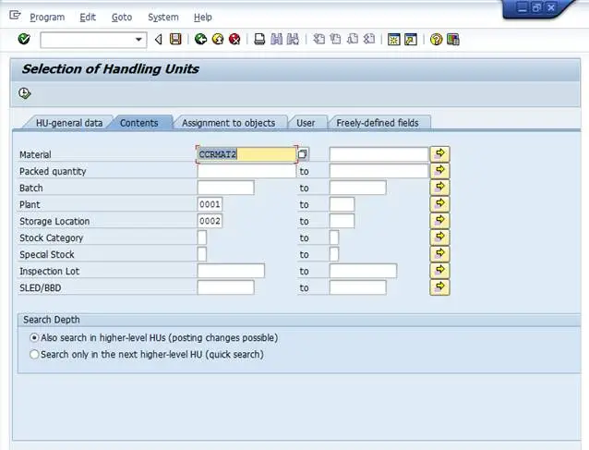
Task: Click the Generate Shortcut icon
Action: [x=411, y=39]
